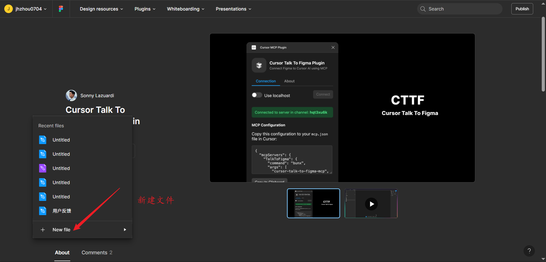
Task: Click the plus icon beside New file
Action: click(43, 230)
